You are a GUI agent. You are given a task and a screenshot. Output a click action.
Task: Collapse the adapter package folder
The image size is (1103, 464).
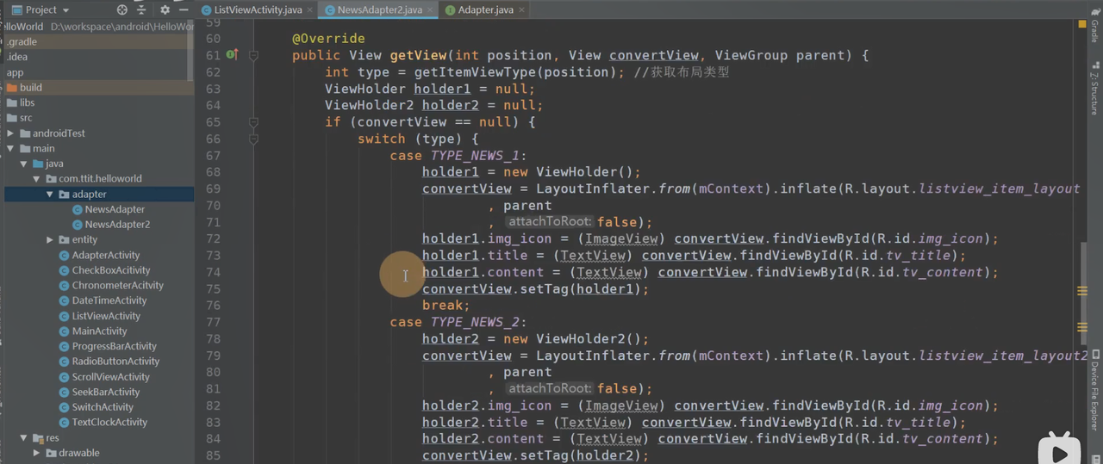pos(50,195)
